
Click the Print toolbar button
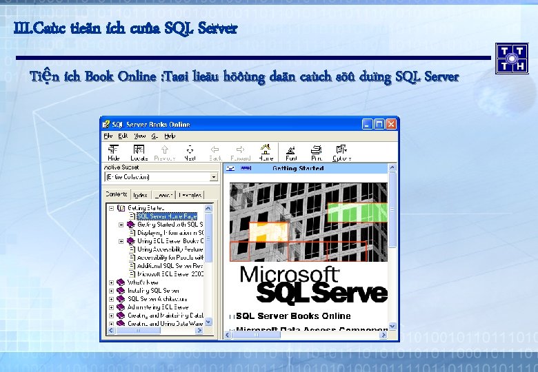pos(317,152)
